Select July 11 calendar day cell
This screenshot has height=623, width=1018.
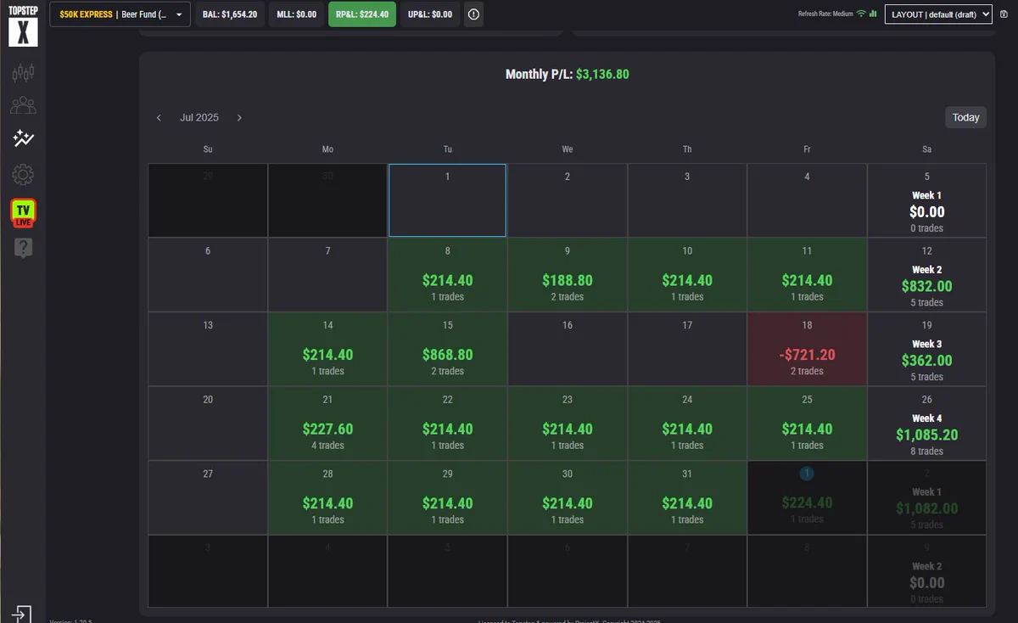point(807,274)
